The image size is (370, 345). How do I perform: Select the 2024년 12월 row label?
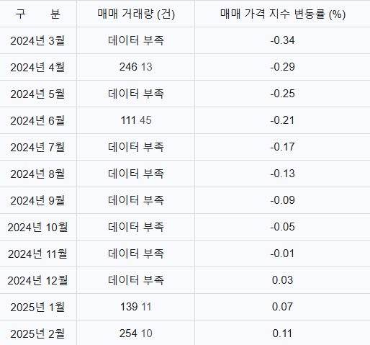tap(37, 280)
